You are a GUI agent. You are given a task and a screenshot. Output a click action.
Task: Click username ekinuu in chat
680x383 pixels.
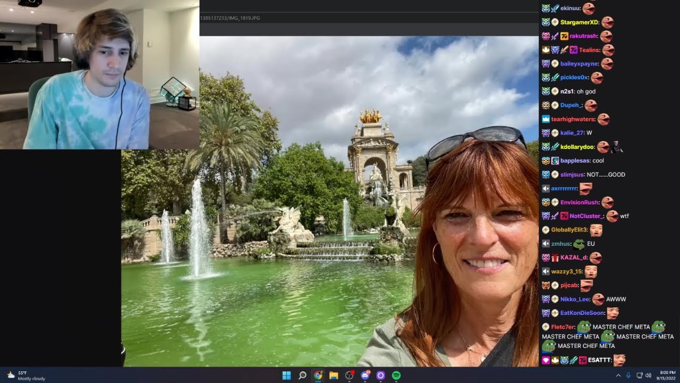(569, 9)
